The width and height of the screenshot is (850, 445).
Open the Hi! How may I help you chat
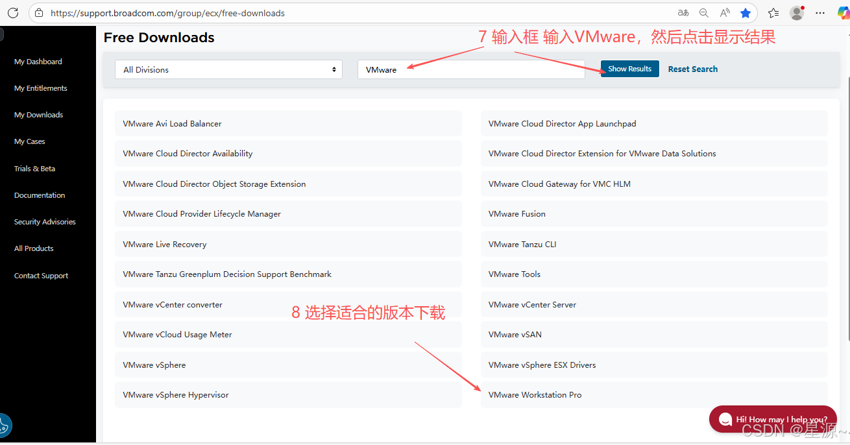click(x=773, y=419)
